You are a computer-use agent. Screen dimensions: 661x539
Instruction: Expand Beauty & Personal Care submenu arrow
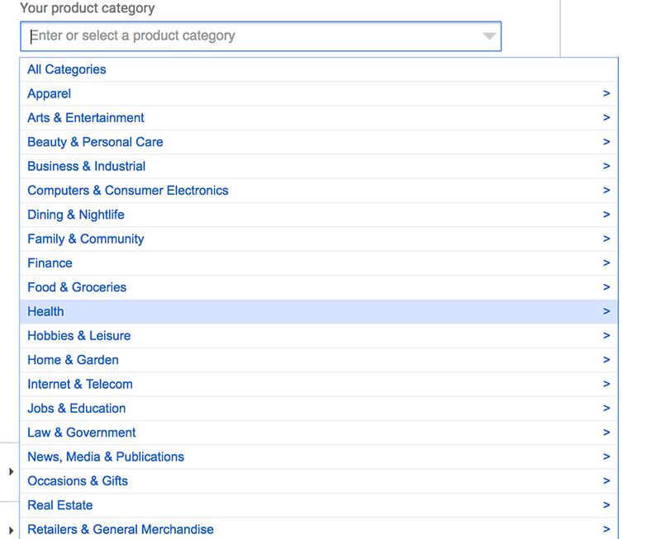pyautogui.click(x=606, y=142)
